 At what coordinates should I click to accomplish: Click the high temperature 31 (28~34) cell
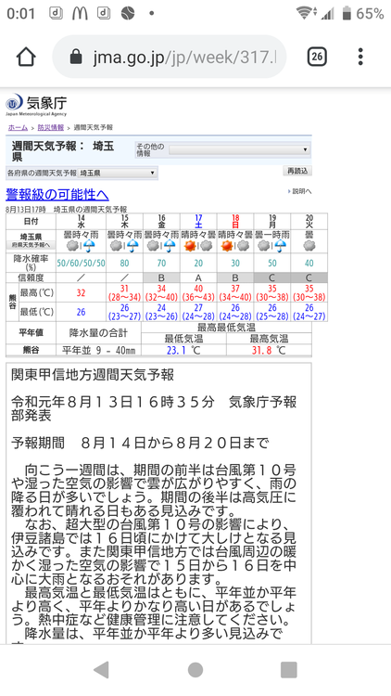tap(124, 293)
